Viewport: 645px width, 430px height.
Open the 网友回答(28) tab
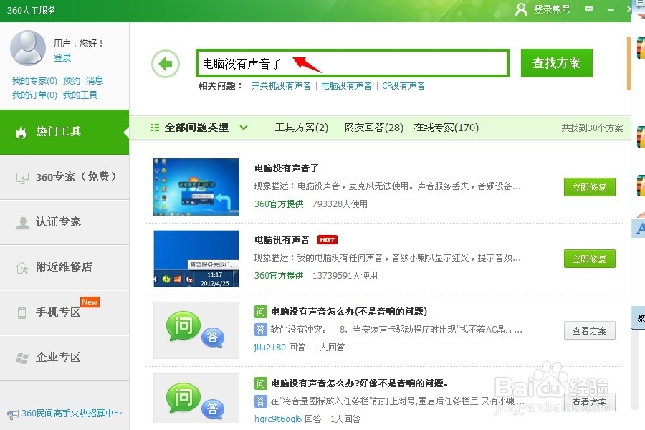(373, 127)
